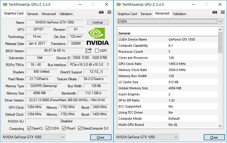Toggle the PhysX checkbox
The height and width of the screenshot is (143, 227).
point(64,128)
